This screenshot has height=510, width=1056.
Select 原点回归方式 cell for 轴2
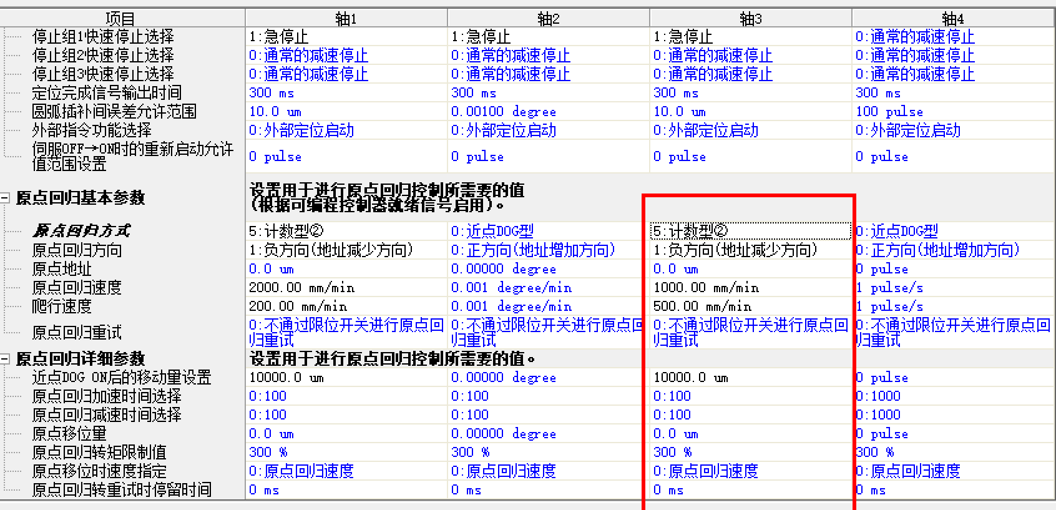[548, 231]
